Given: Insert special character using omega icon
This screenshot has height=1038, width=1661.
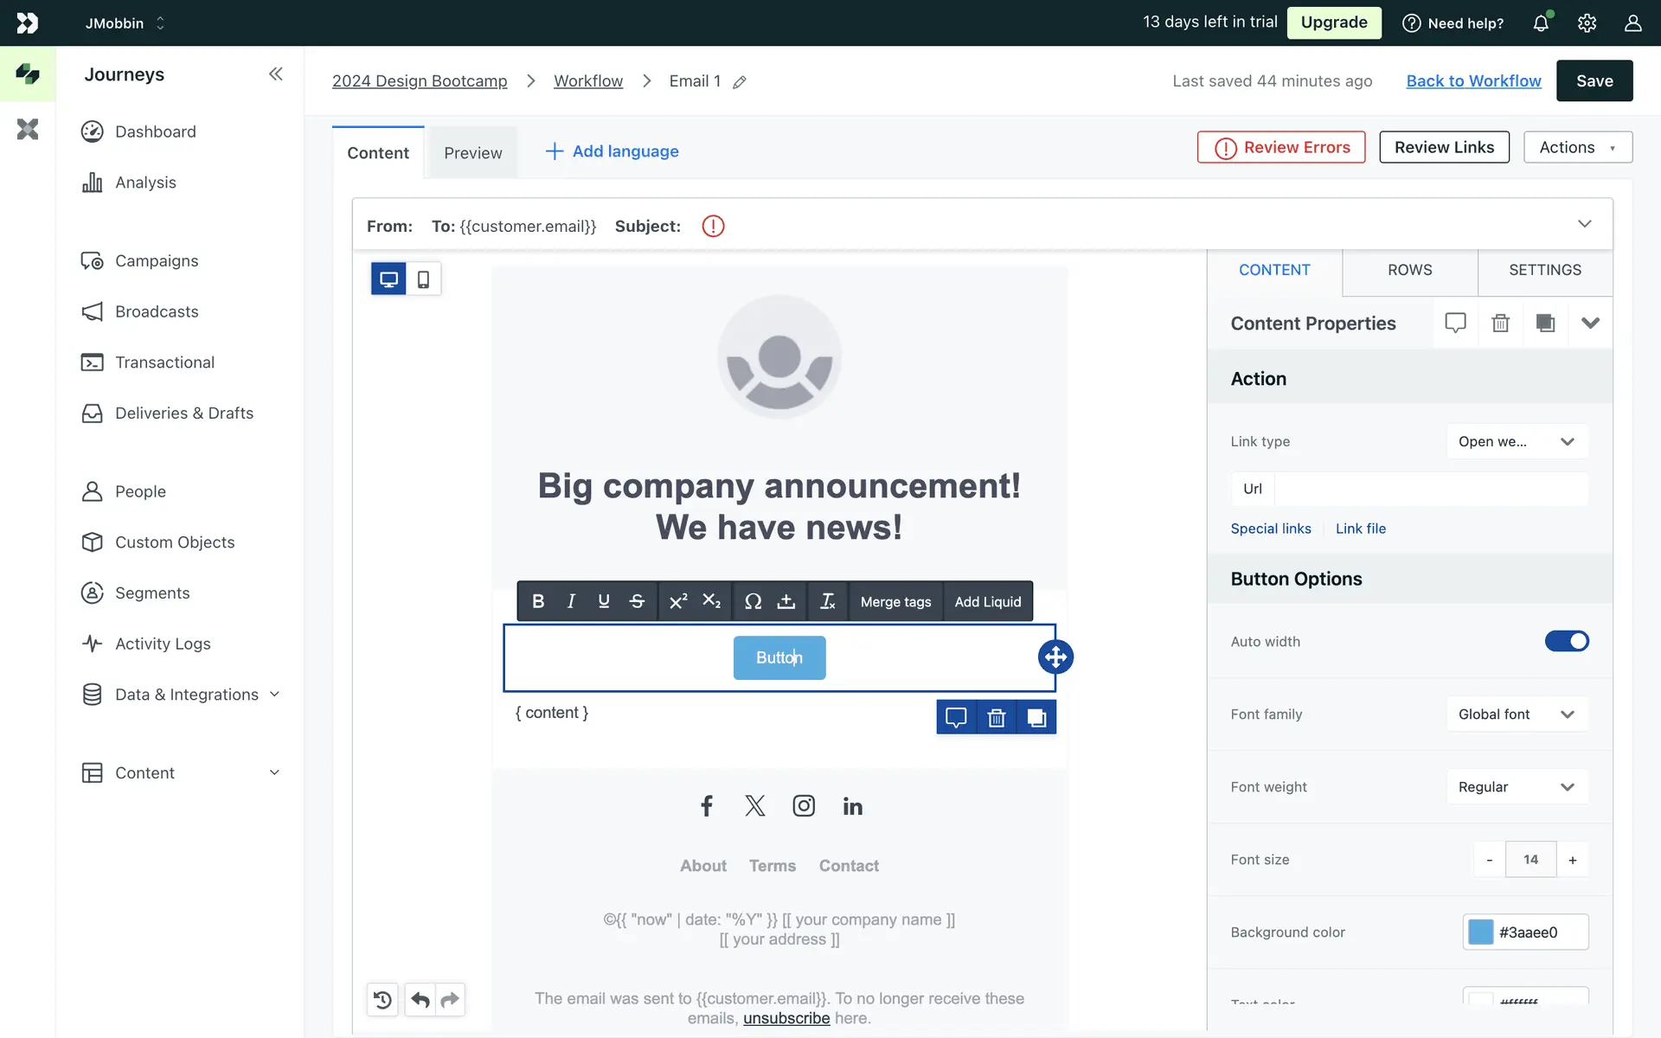Looking at the screenshot, I should [753, 601].
